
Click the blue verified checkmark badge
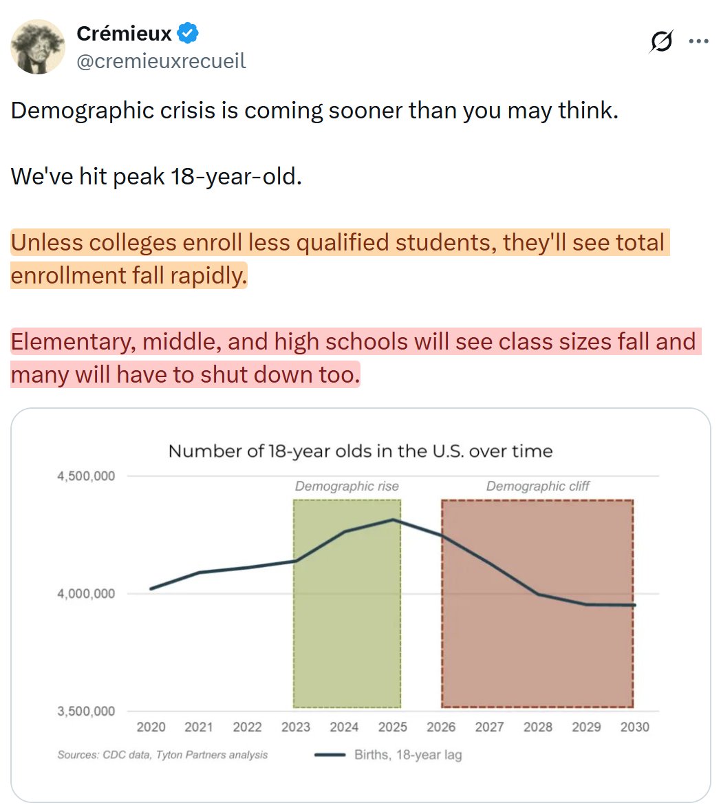187,33
